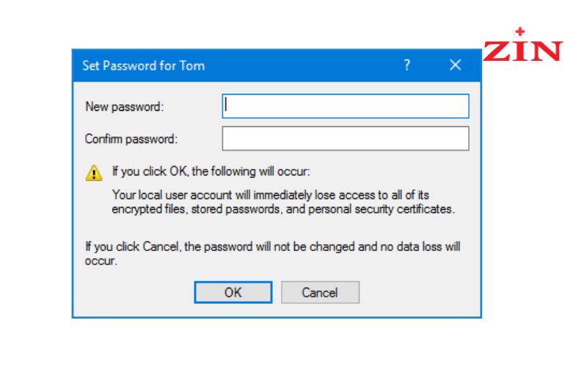Click the word 'occur.' on the last line
The image size is (587, 367).
(x=101, y=261)
